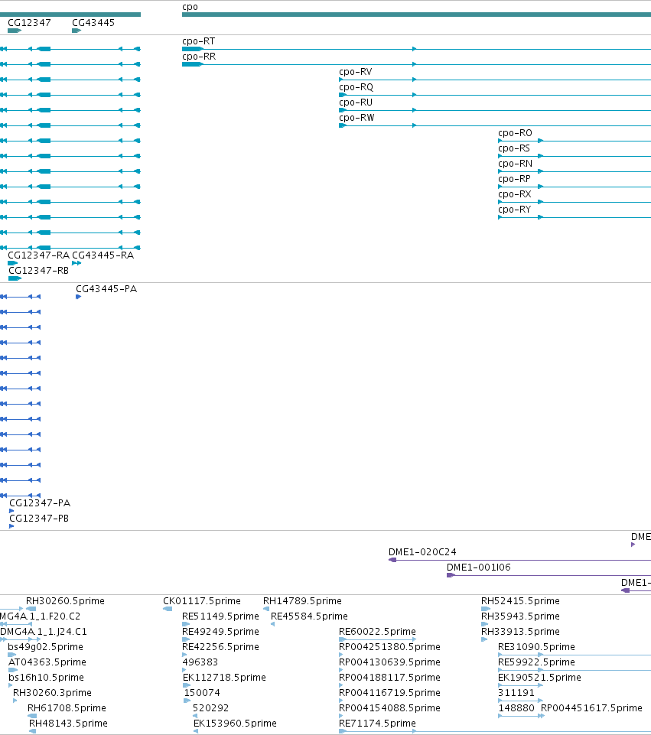Click EST RP004188117.5prime
Image resolution: width=651 pixels, height=735 pixels.
point(389,678)
